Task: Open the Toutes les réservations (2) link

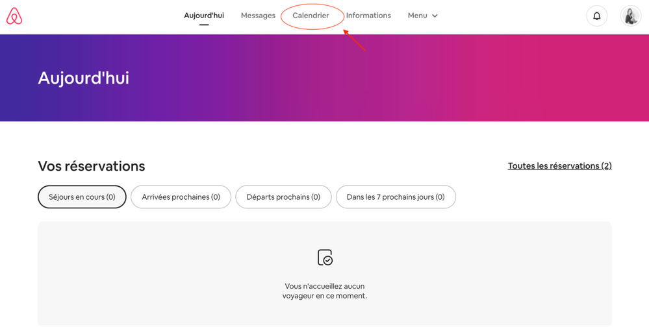Action: pyautogui.click(x=559, y=166)
